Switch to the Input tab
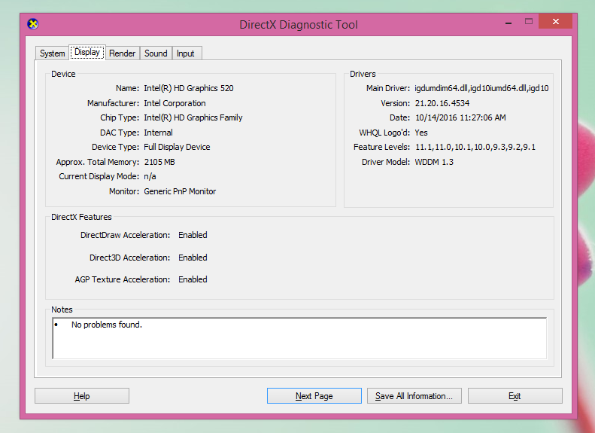Screen dimensions: 595x433 pyautogui.click(x=185, y=53)
